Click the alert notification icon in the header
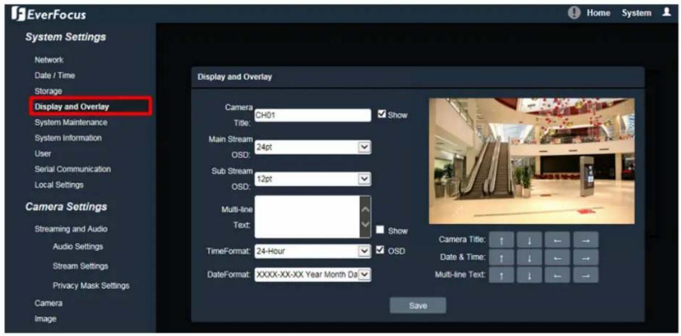This screenshot has width=681, height=336. (x=574, y=13)
